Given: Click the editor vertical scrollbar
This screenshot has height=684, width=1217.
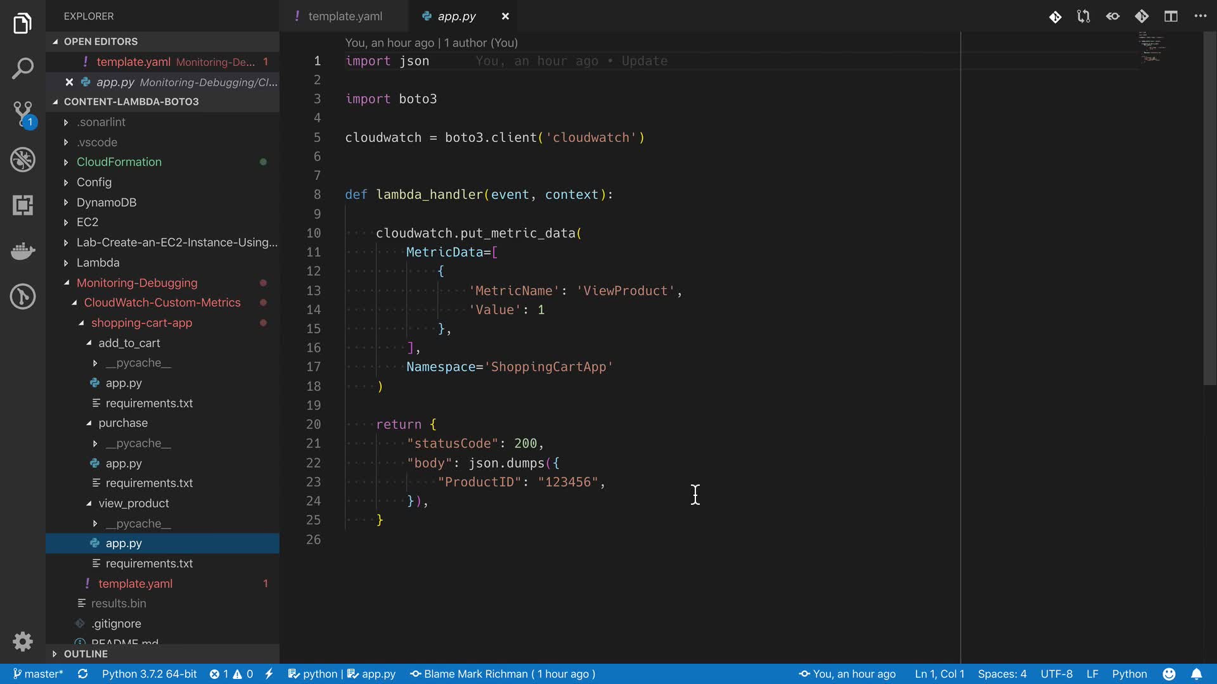Looking at the screenshot, I should [x=1209, y=209].
